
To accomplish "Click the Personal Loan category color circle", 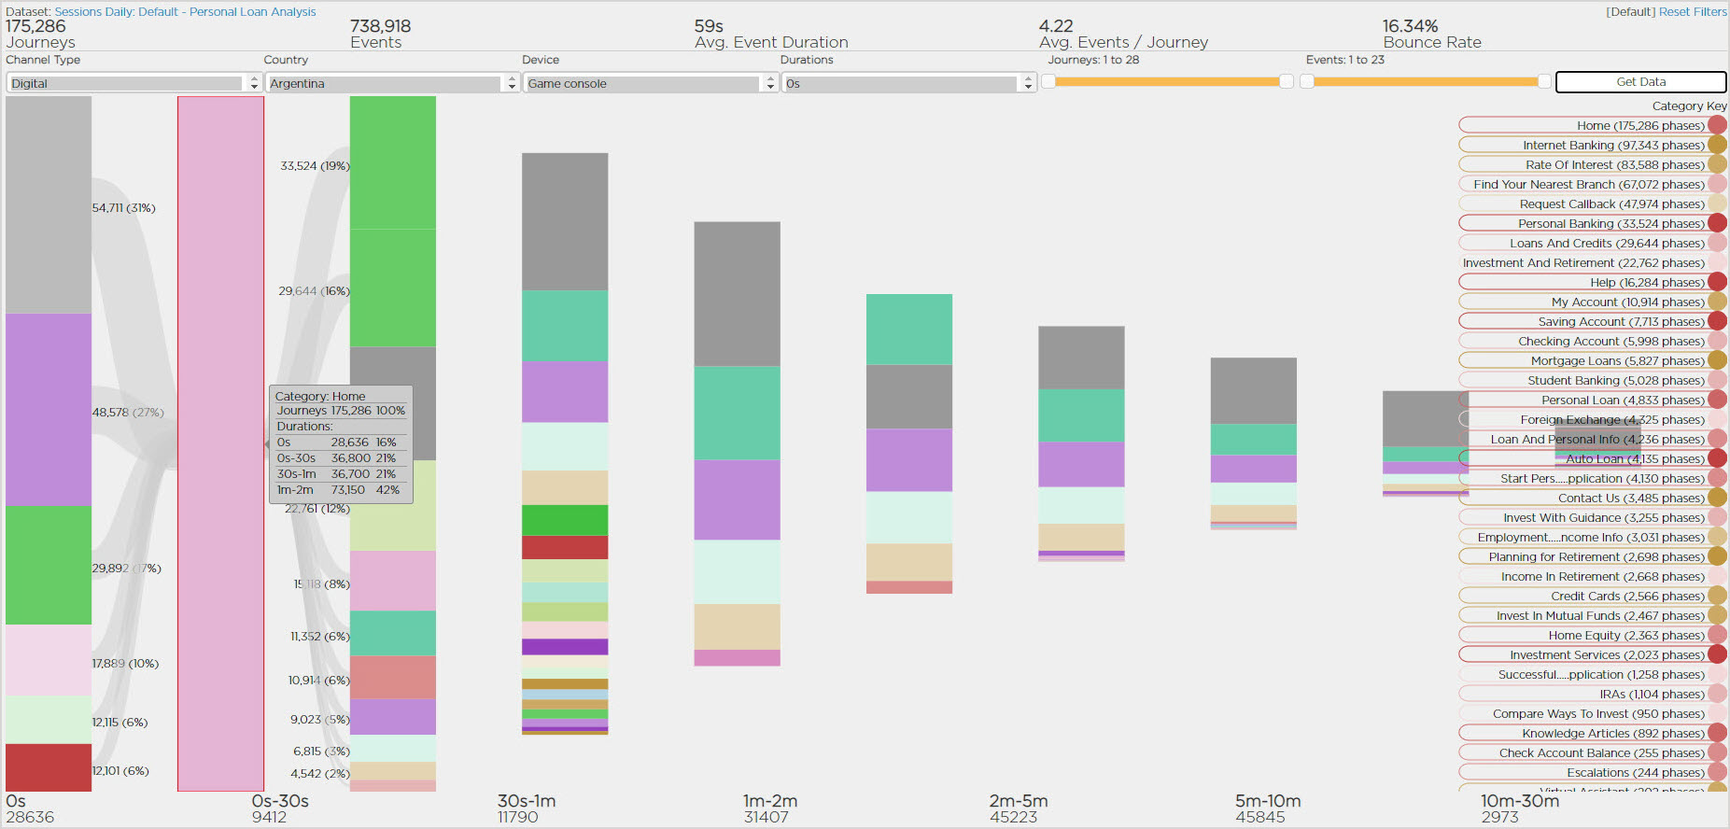I will pos(1717,400).
